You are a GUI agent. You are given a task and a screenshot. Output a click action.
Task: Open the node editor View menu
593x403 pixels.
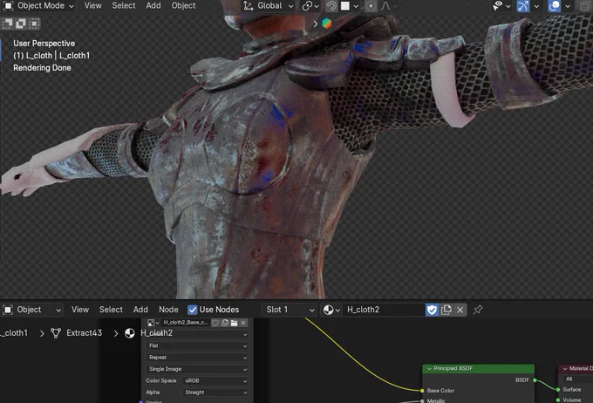[80, 310]
